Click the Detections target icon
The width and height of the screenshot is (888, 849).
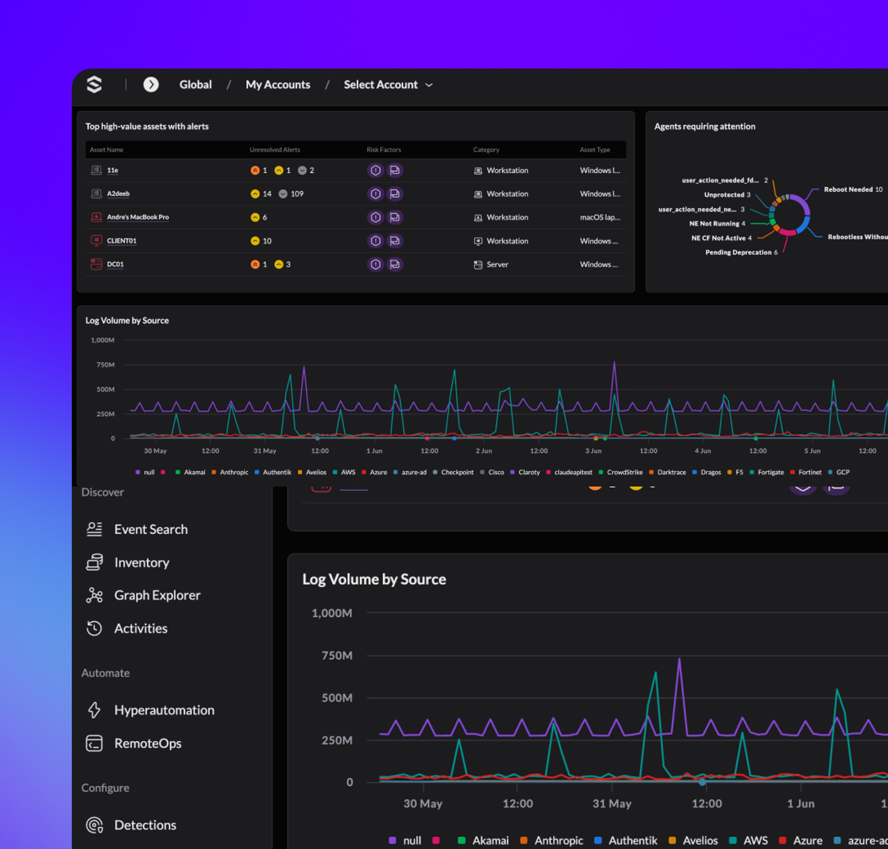94,825
